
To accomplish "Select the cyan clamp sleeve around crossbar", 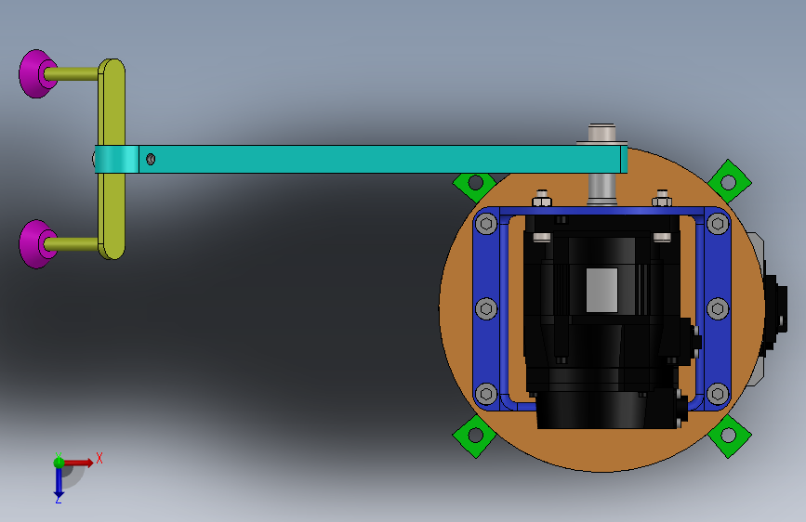I will 116,159.
